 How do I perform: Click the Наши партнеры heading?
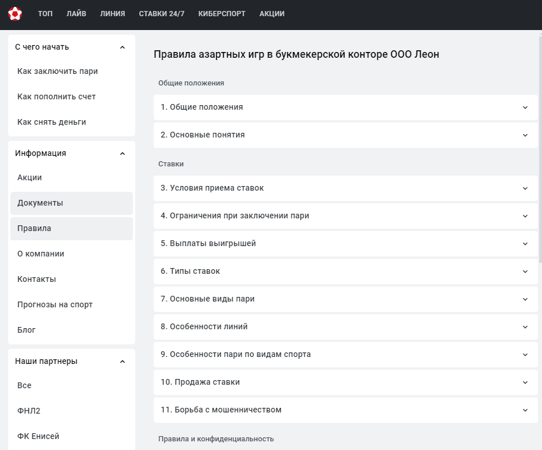46,362
